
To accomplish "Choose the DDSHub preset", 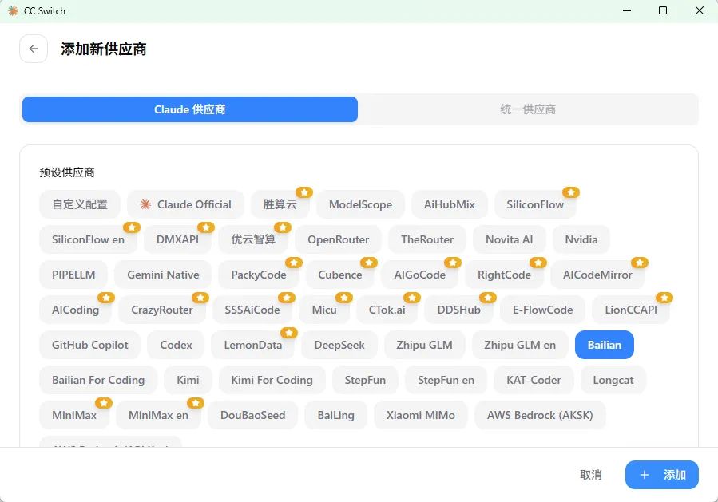I will coord(458,310).
